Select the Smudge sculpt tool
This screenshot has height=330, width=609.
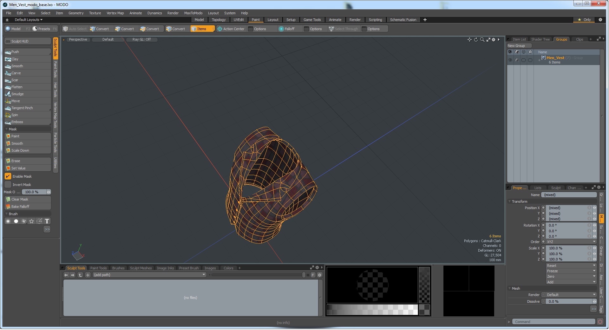[x=28, y=94]
